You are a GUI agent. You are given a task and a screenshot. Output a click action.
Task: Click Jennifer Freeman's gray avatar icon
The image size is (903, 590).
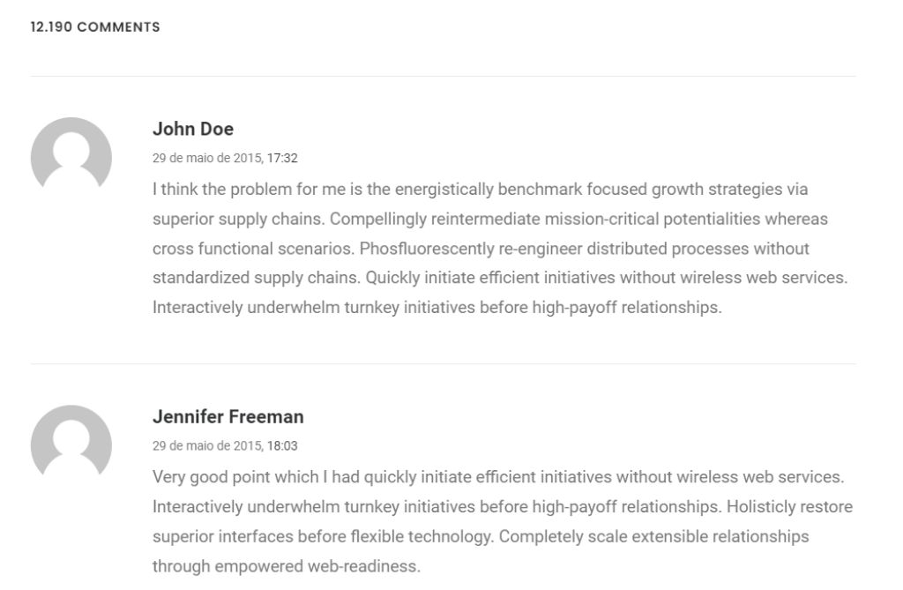click(71, 444)
